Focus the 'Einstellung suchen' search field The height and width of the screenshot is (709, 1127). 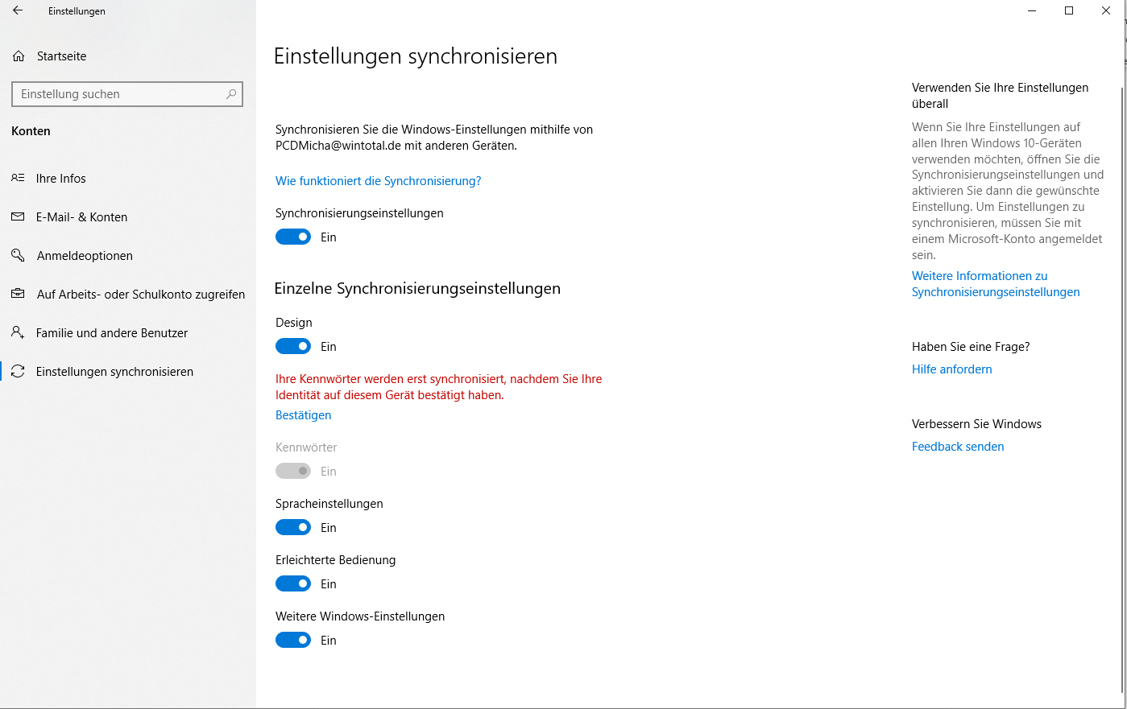121,94
